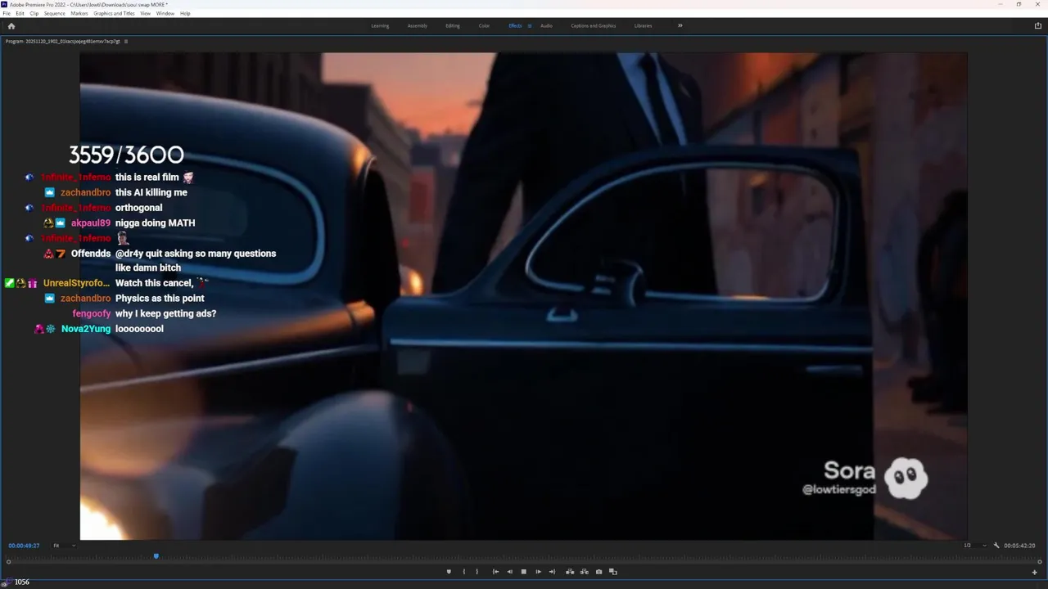Click the 00:05:42:20 duration timecode

click(1020, 546)
